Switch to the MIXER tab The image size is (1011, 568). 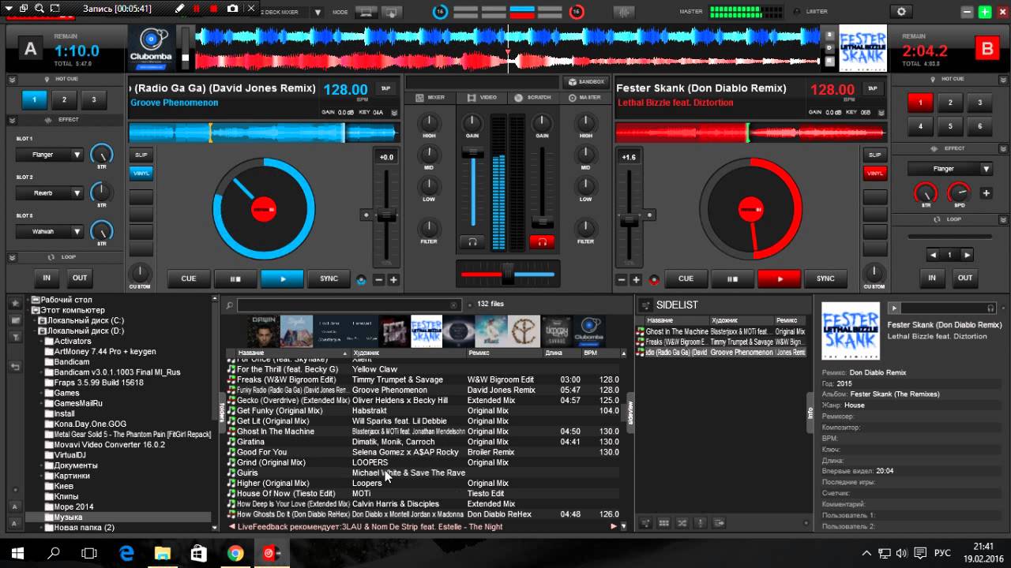(x=431, y=97)
